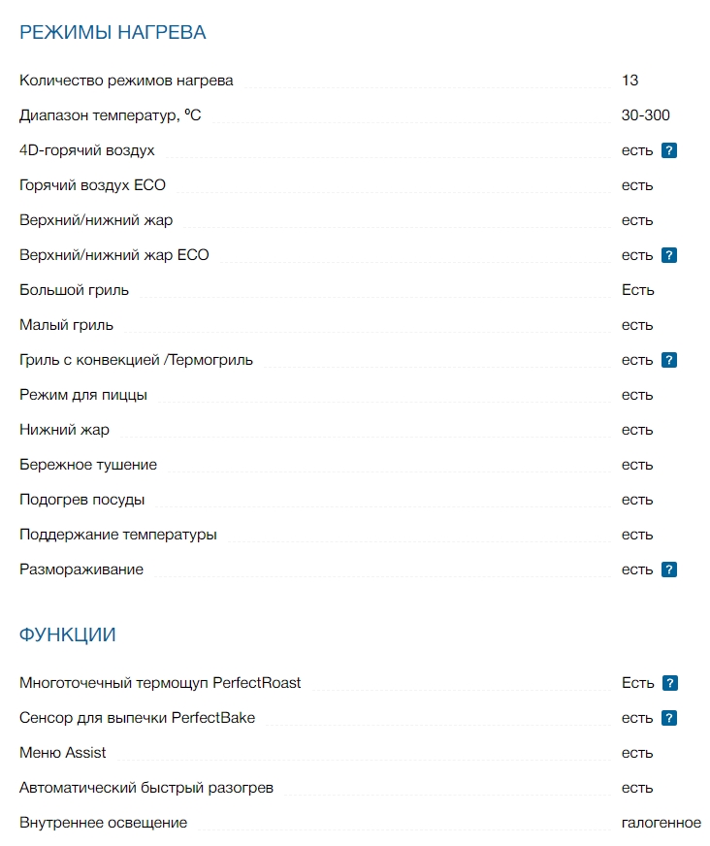Select the Большой гриль label
This screenshot has width=710, height=846.
[x=74, y=290]
